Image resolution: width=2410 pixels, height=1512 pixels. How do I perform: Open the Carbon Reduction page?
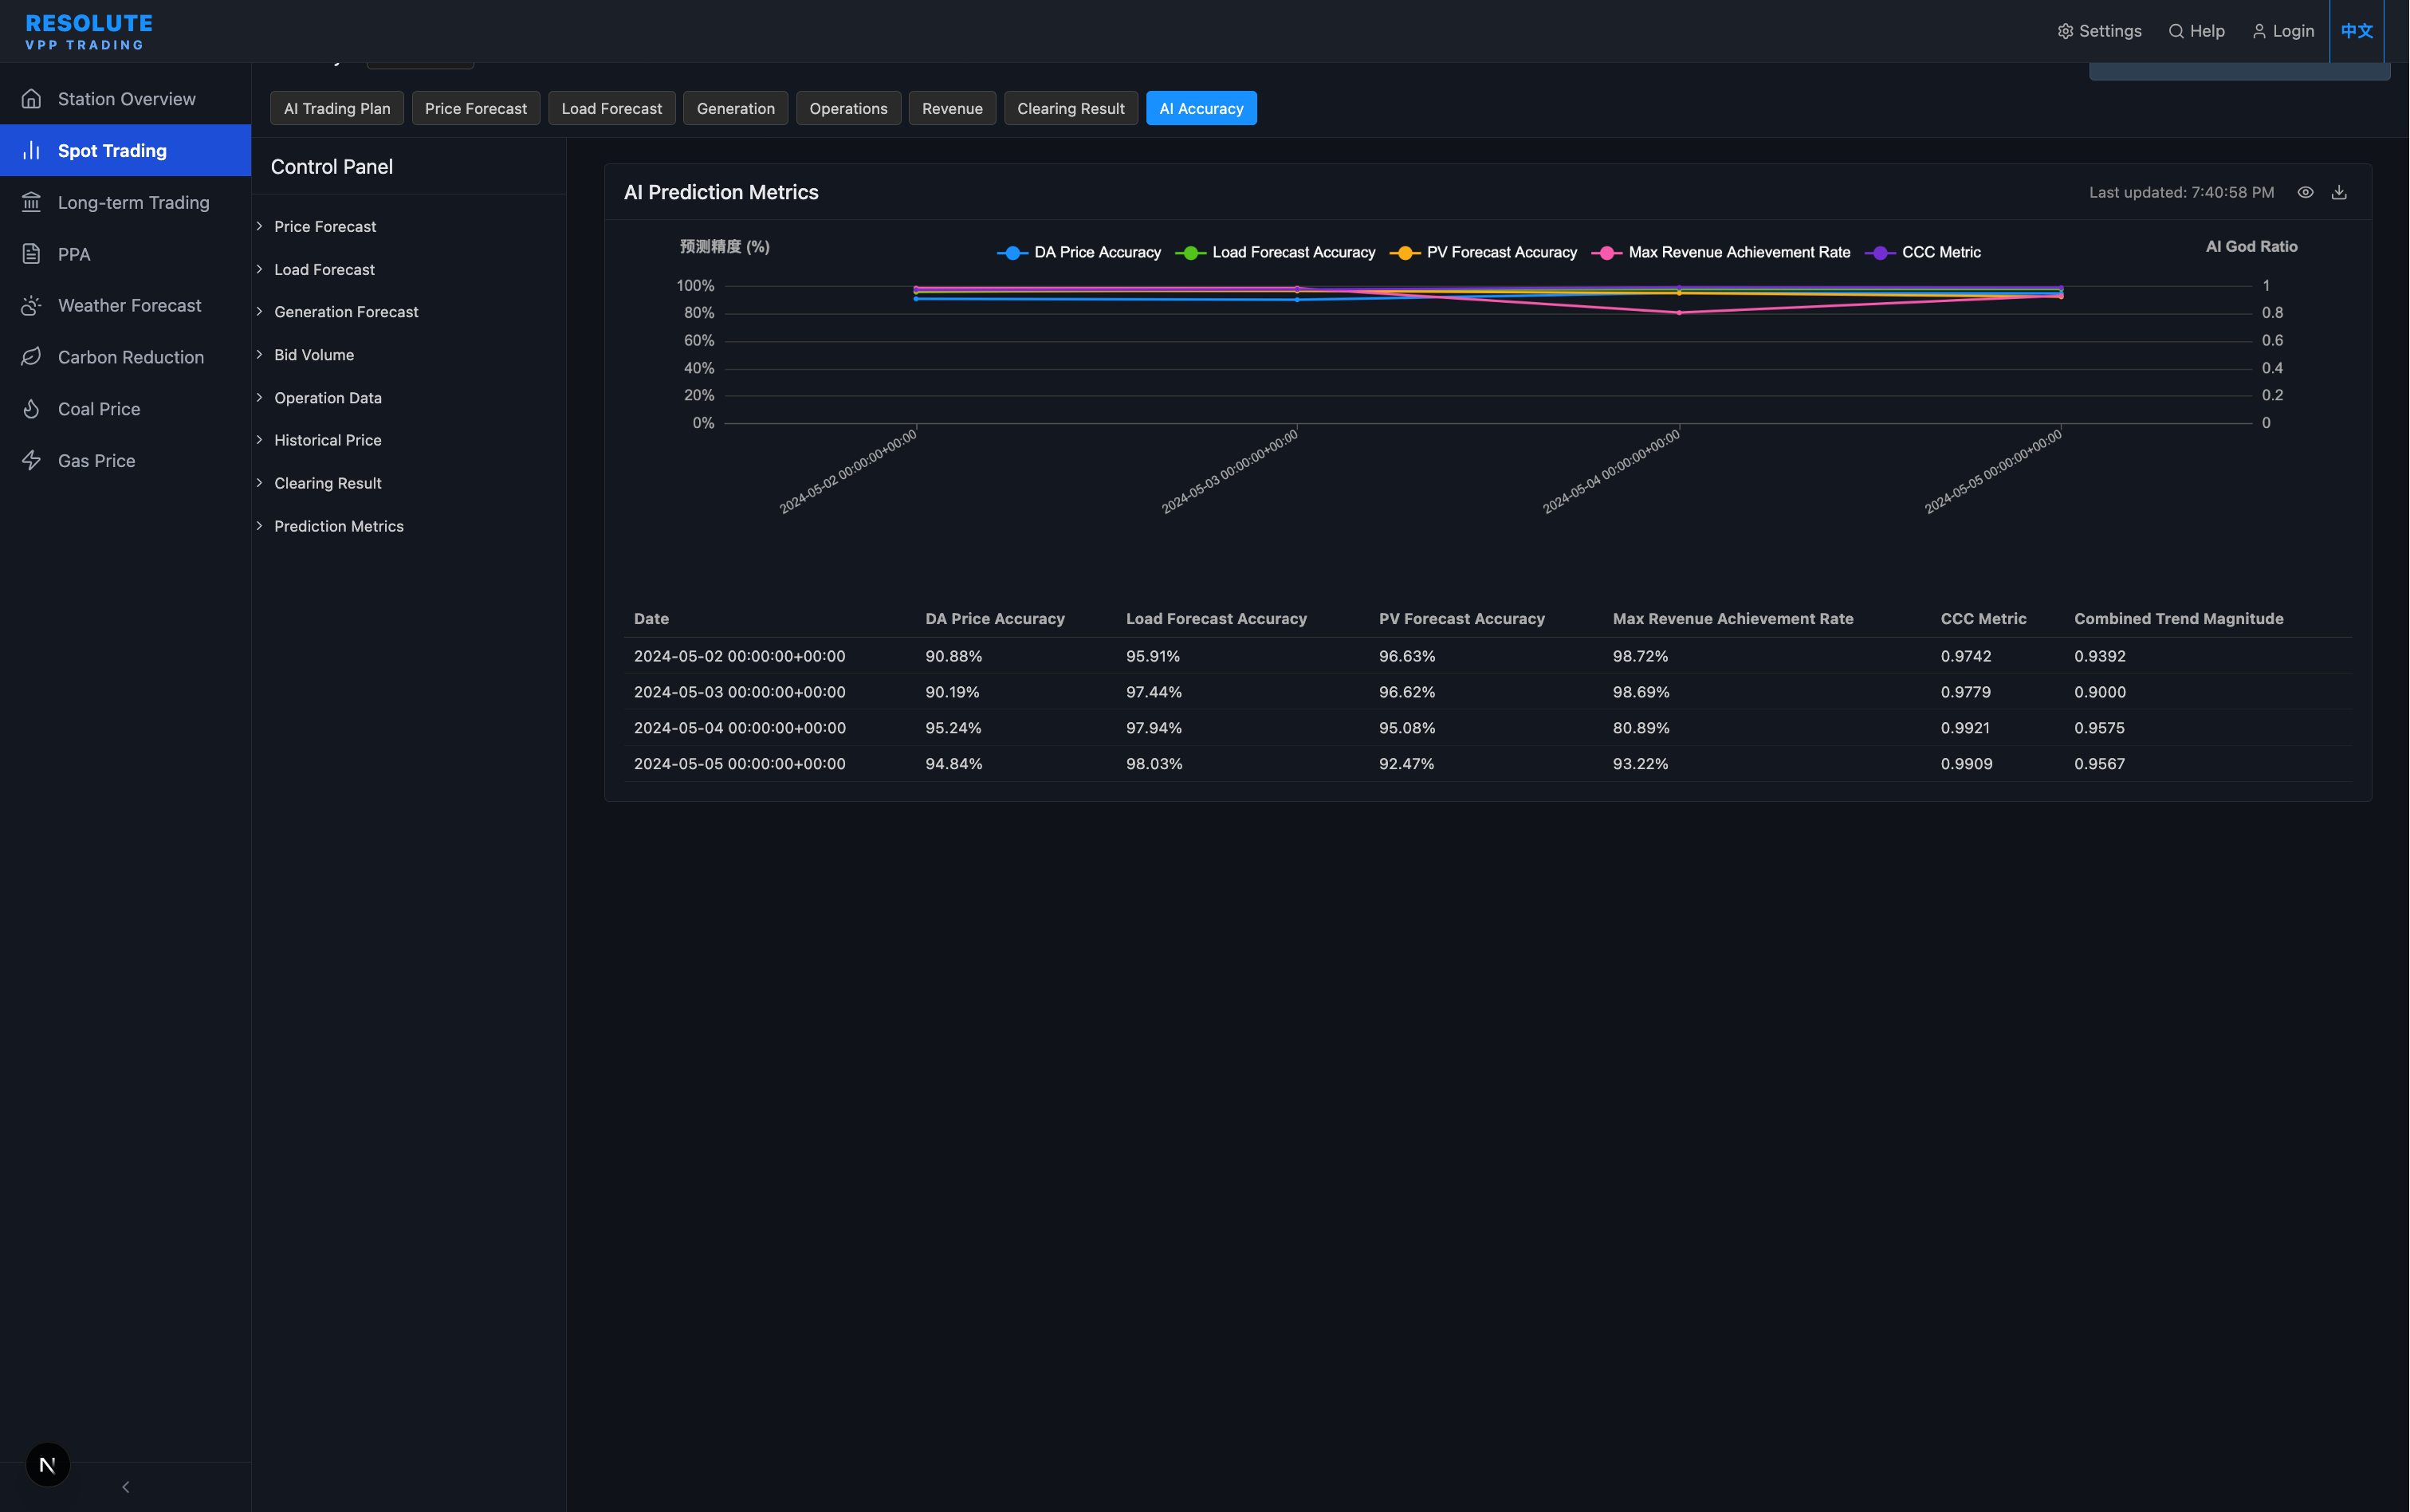coord(125,357)
